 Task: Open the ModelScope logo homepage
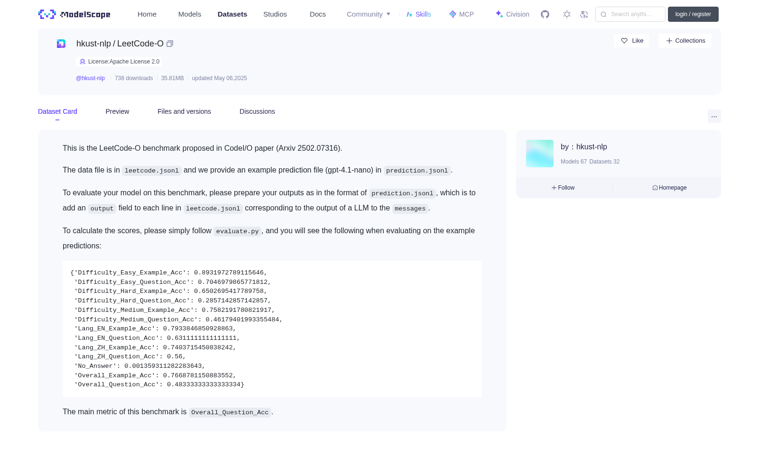(74, 14)
